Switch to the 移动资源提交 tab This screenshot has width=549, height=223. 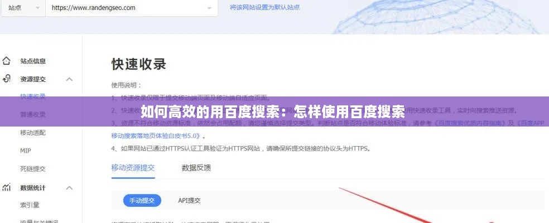click(x=133, y=168)
